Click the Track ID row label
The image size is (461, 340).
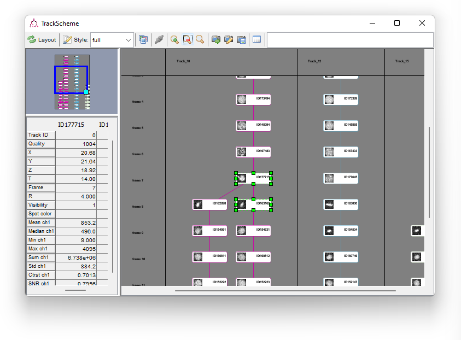(41, 135)
